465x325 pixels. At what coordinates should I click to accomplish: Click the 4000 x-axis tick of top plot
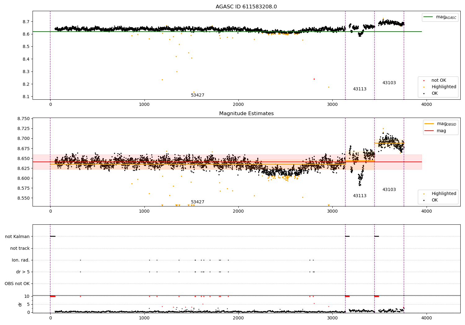coord(427,105)
